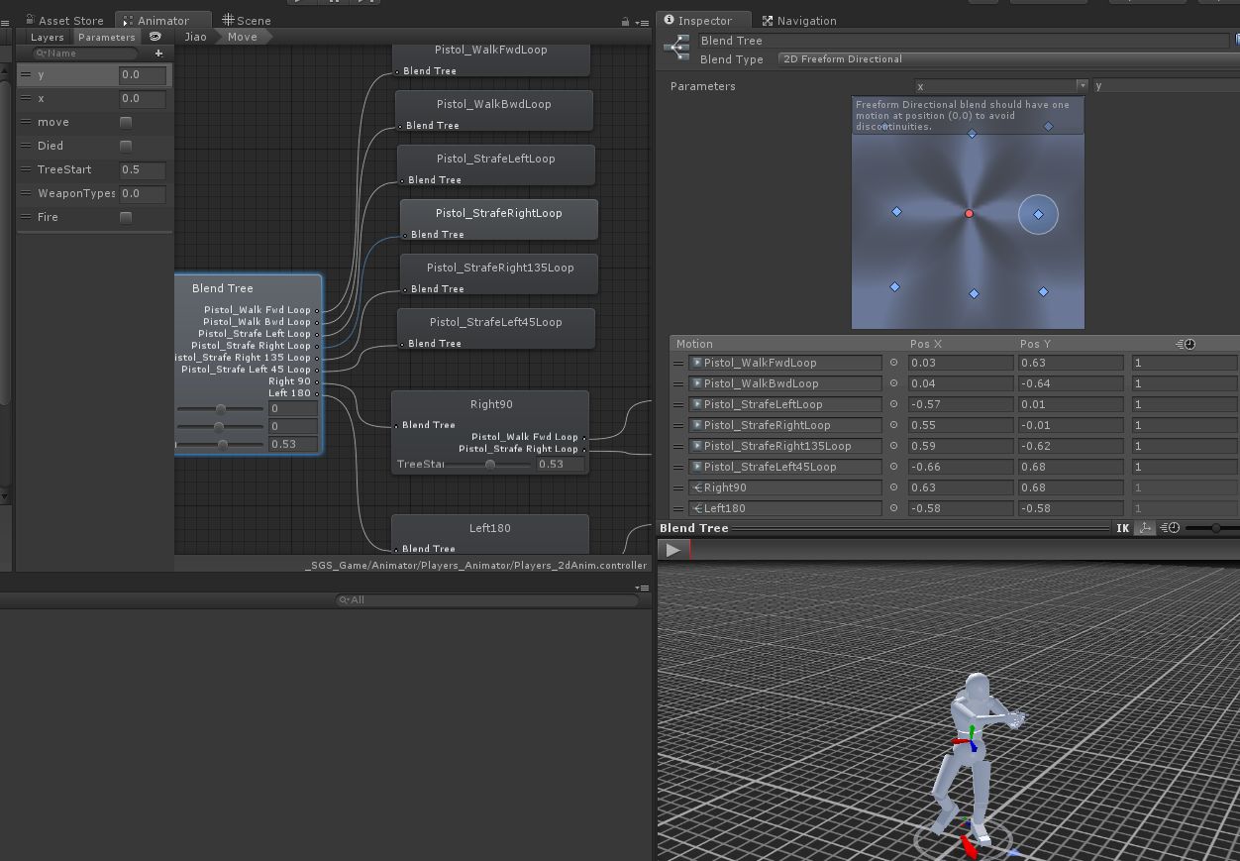Check the Died parameter checkbox

click(126, 147)
